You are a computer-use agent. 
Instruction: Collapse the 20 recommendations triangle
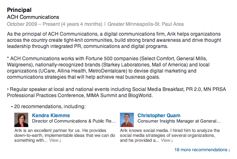click(12, 107)
